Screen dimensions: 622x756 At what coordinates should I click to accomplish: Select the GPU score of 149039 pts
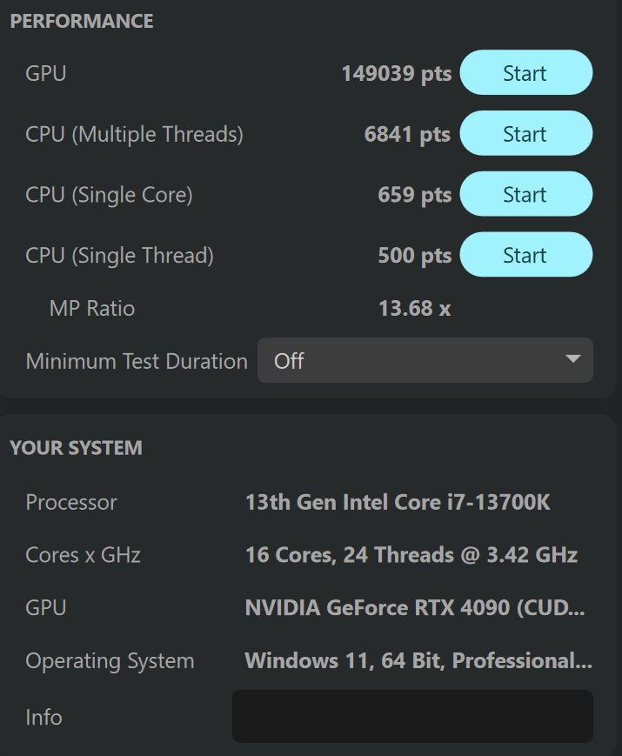pyautogui.click(x=397, y=73)
